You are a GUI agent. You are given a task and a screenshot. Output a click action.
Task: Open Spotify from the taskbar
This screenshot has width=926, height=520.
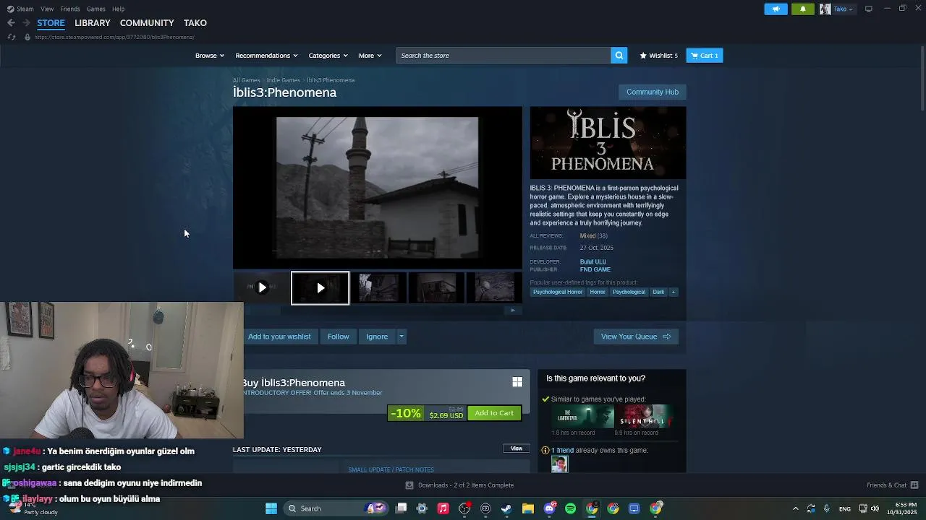coord(570,508)
